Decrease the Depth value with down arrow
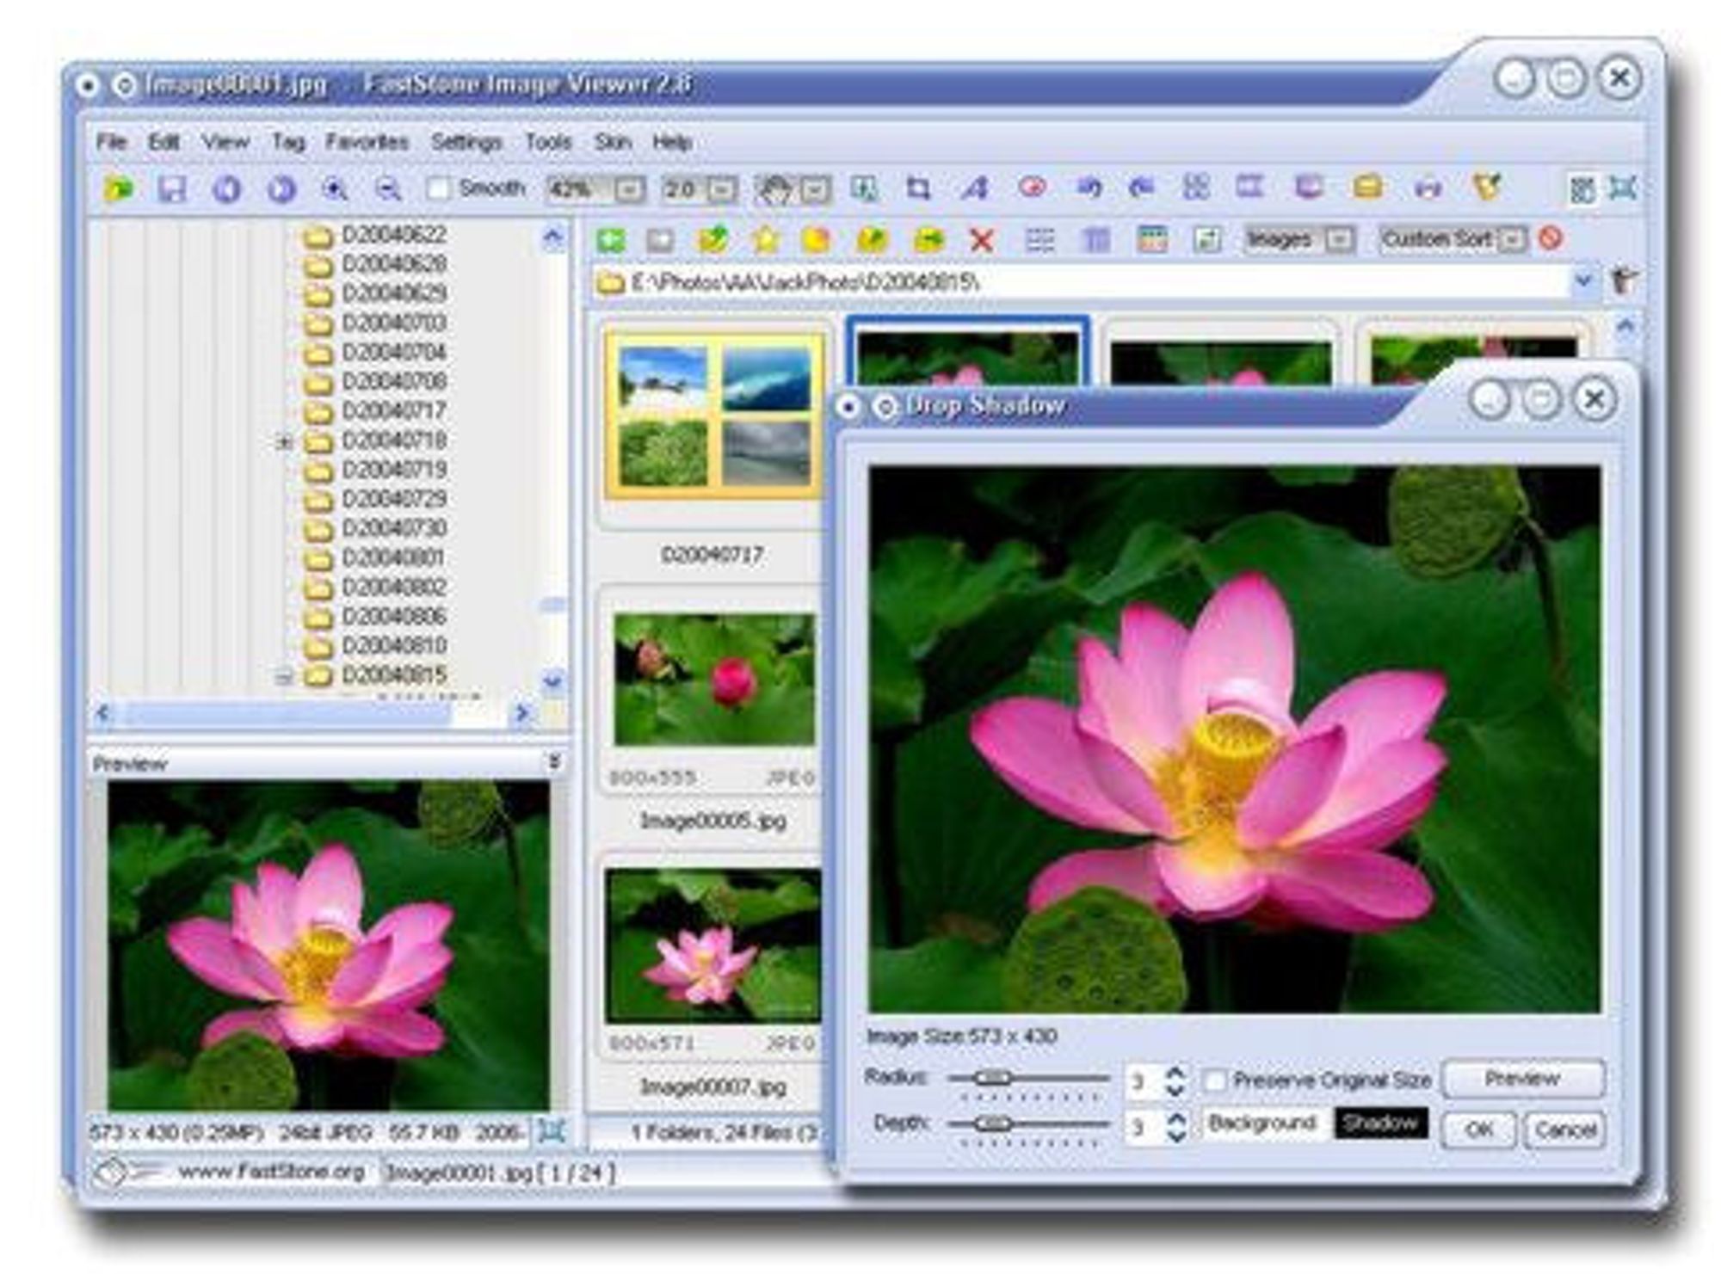This screenshot has width=1721, height=1274. (1175, 1136)
